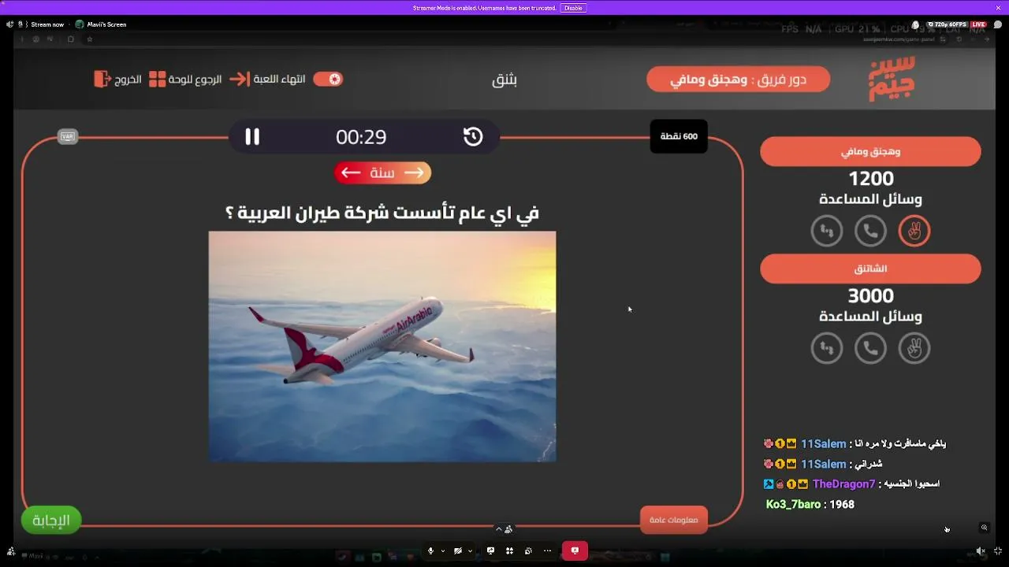
Task: Dismiss the Streamer Mode banner
Action: 998,8
